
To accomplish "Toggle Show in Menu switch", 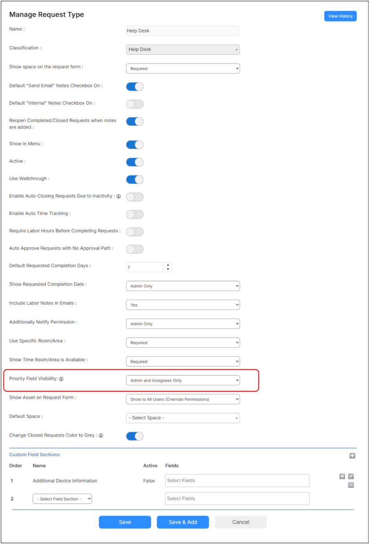I will (135, 145).
